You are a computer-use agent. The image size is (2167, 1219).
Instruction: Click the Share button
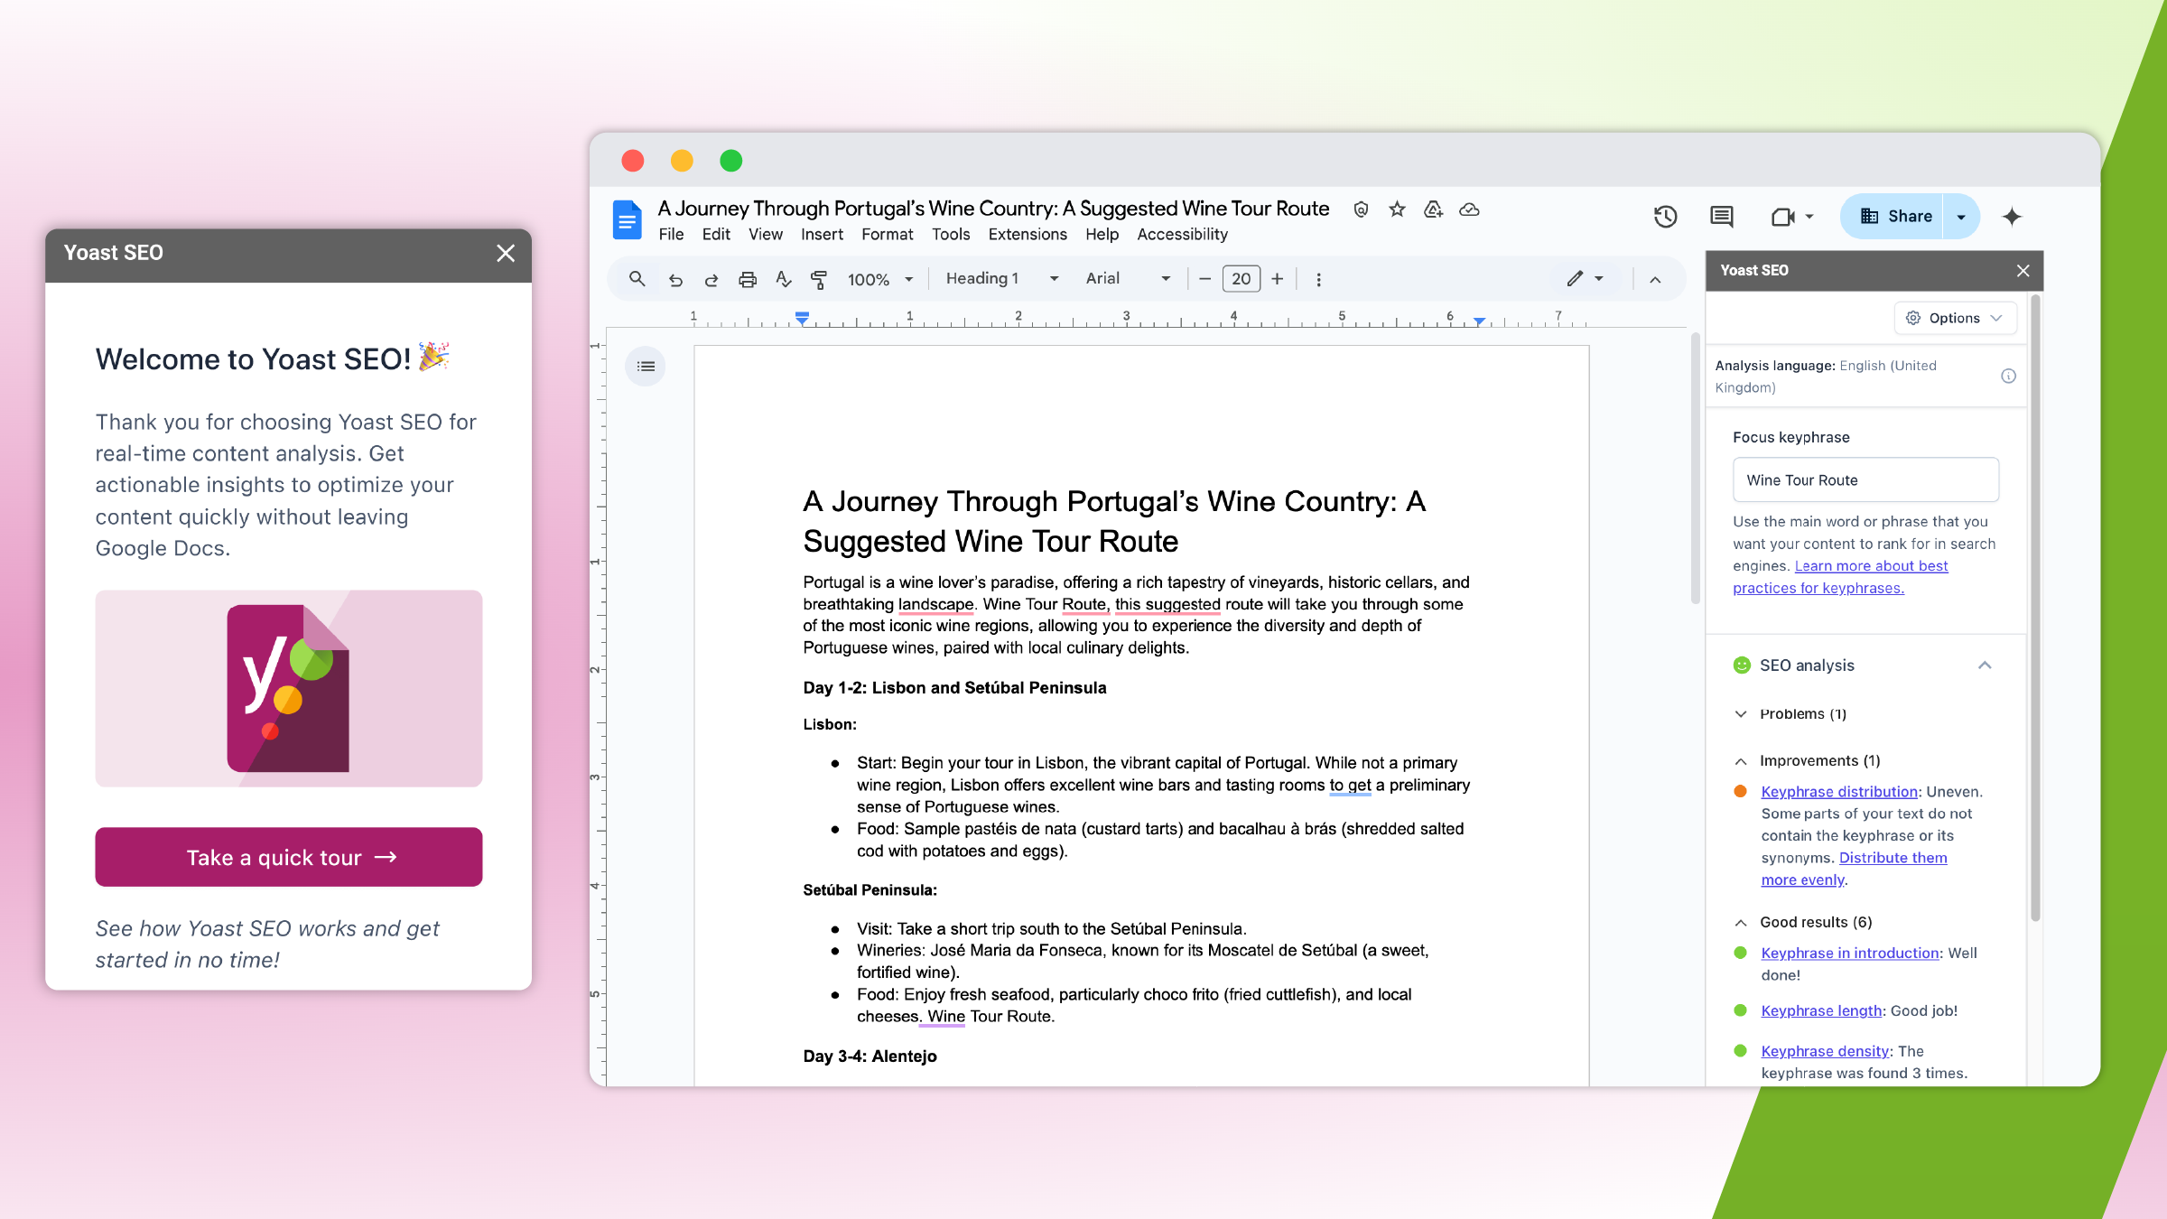[x=1893, y=217]
